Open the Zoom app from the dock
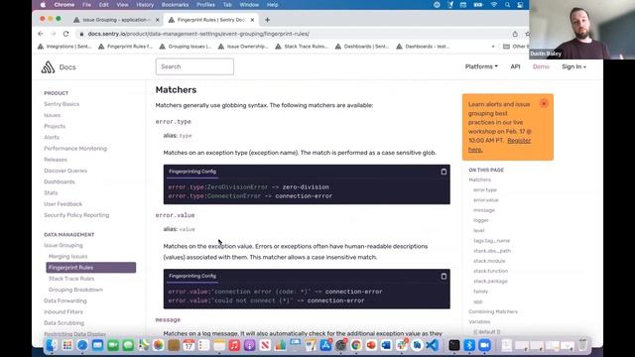635x357 pixels. pos(484,345)
